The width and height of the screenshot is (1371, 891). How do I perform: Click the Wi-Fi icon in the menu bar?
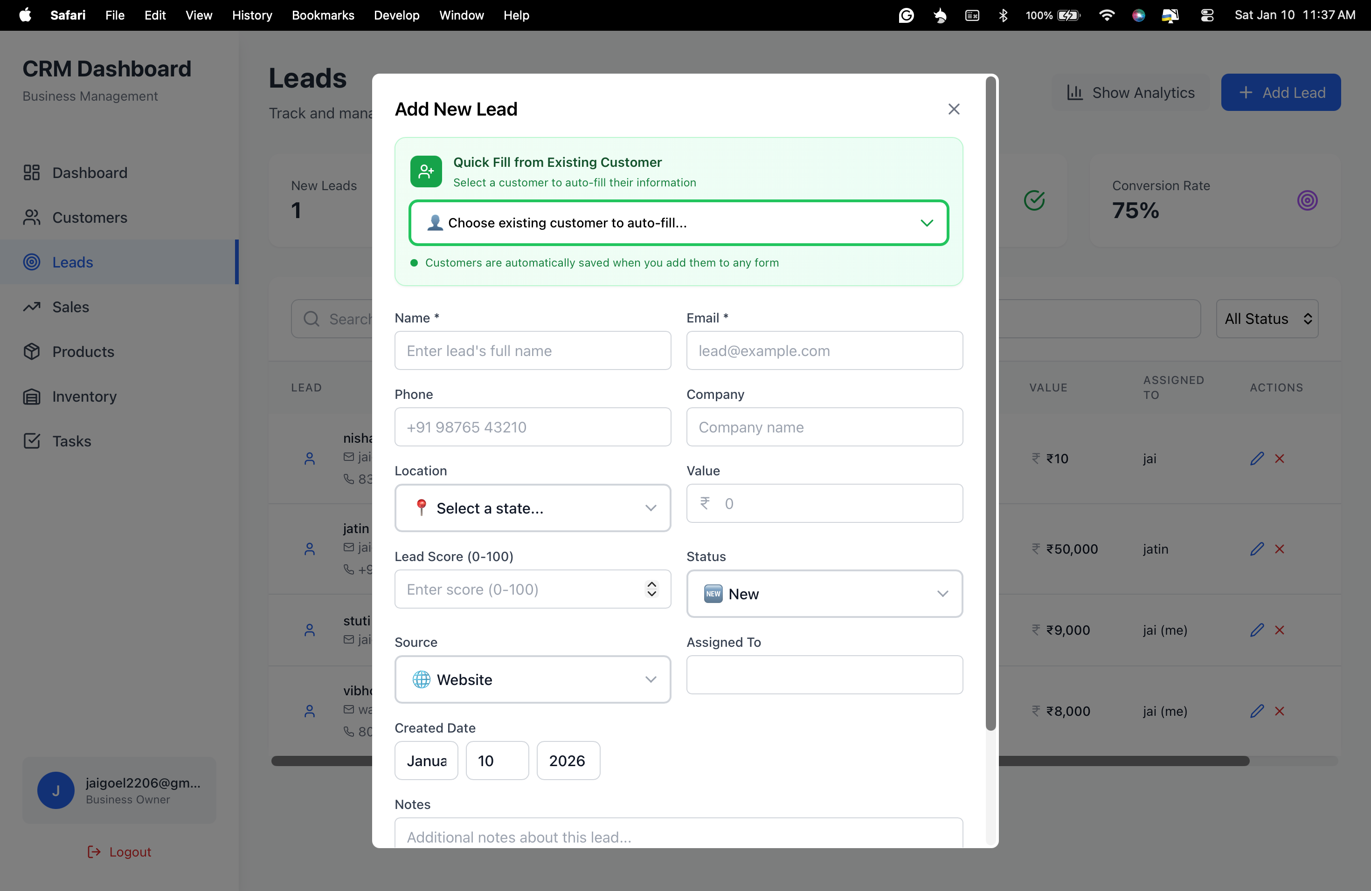coord(1107,15)
